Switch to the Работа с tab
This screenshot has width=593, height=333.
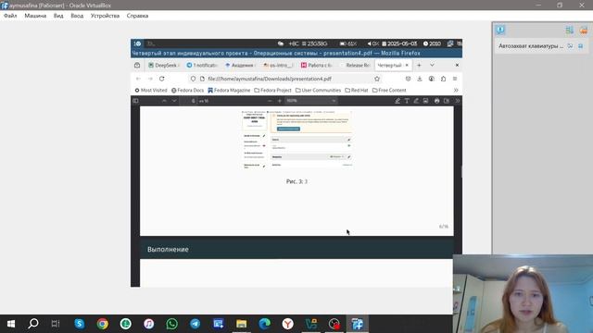tap(317, 66)
